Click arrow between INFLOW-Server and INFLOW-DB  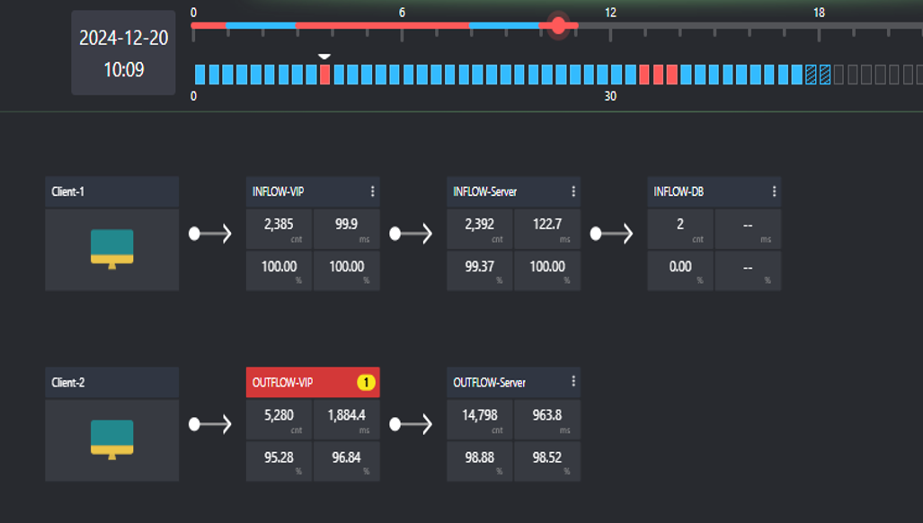(x=613, y=234)
